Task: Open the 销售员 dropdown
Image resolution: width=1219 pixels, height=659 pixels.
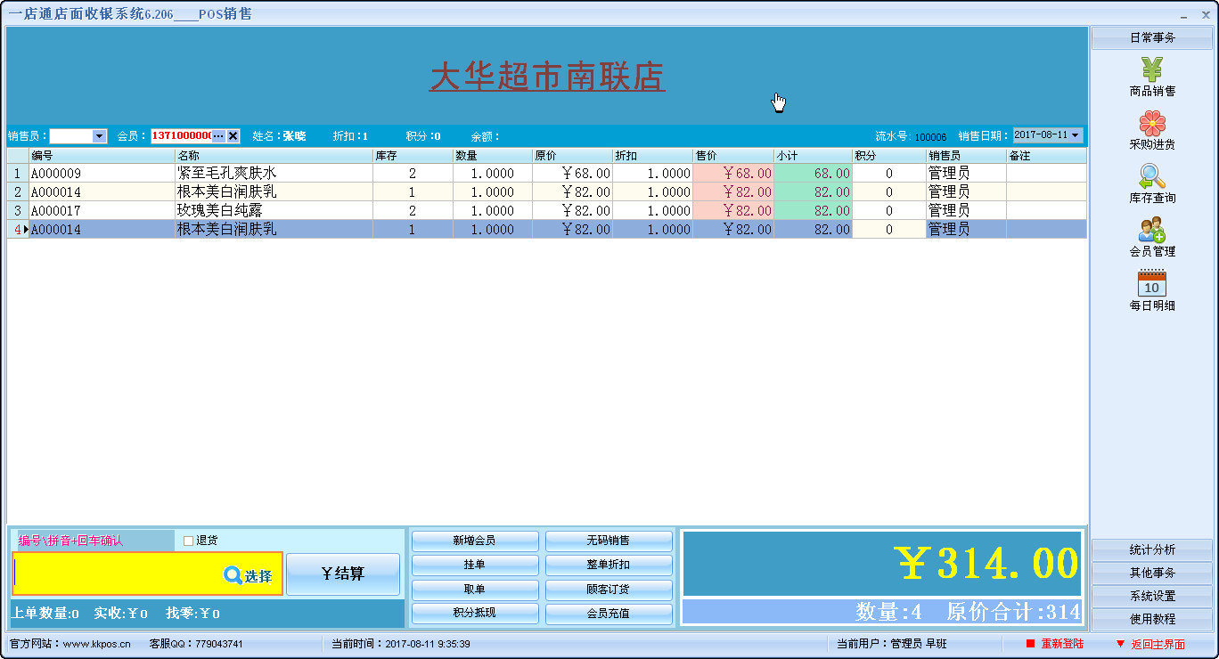Action: tap(101, 135)
